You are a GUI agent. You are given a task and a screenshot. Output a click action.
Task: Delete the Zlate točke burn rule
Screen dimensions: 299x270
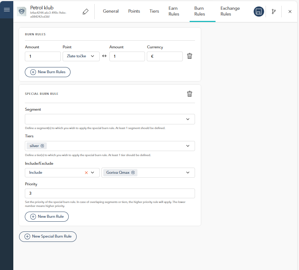click(x=190, y=56)
